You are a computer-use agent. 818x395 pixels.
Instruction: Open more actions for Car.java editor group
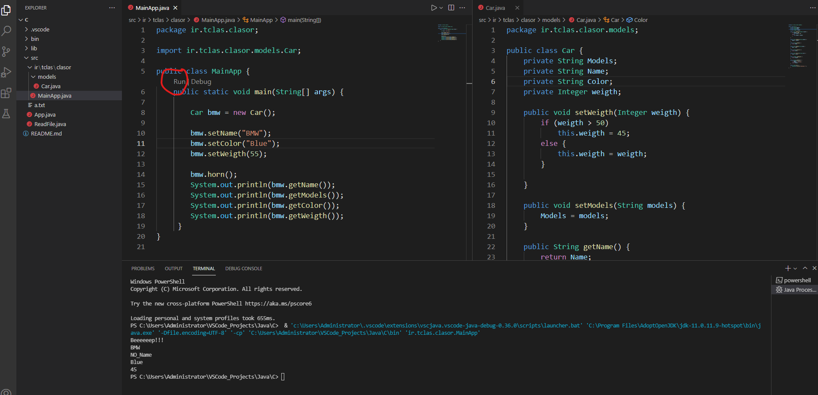click(x=813, y=8)
